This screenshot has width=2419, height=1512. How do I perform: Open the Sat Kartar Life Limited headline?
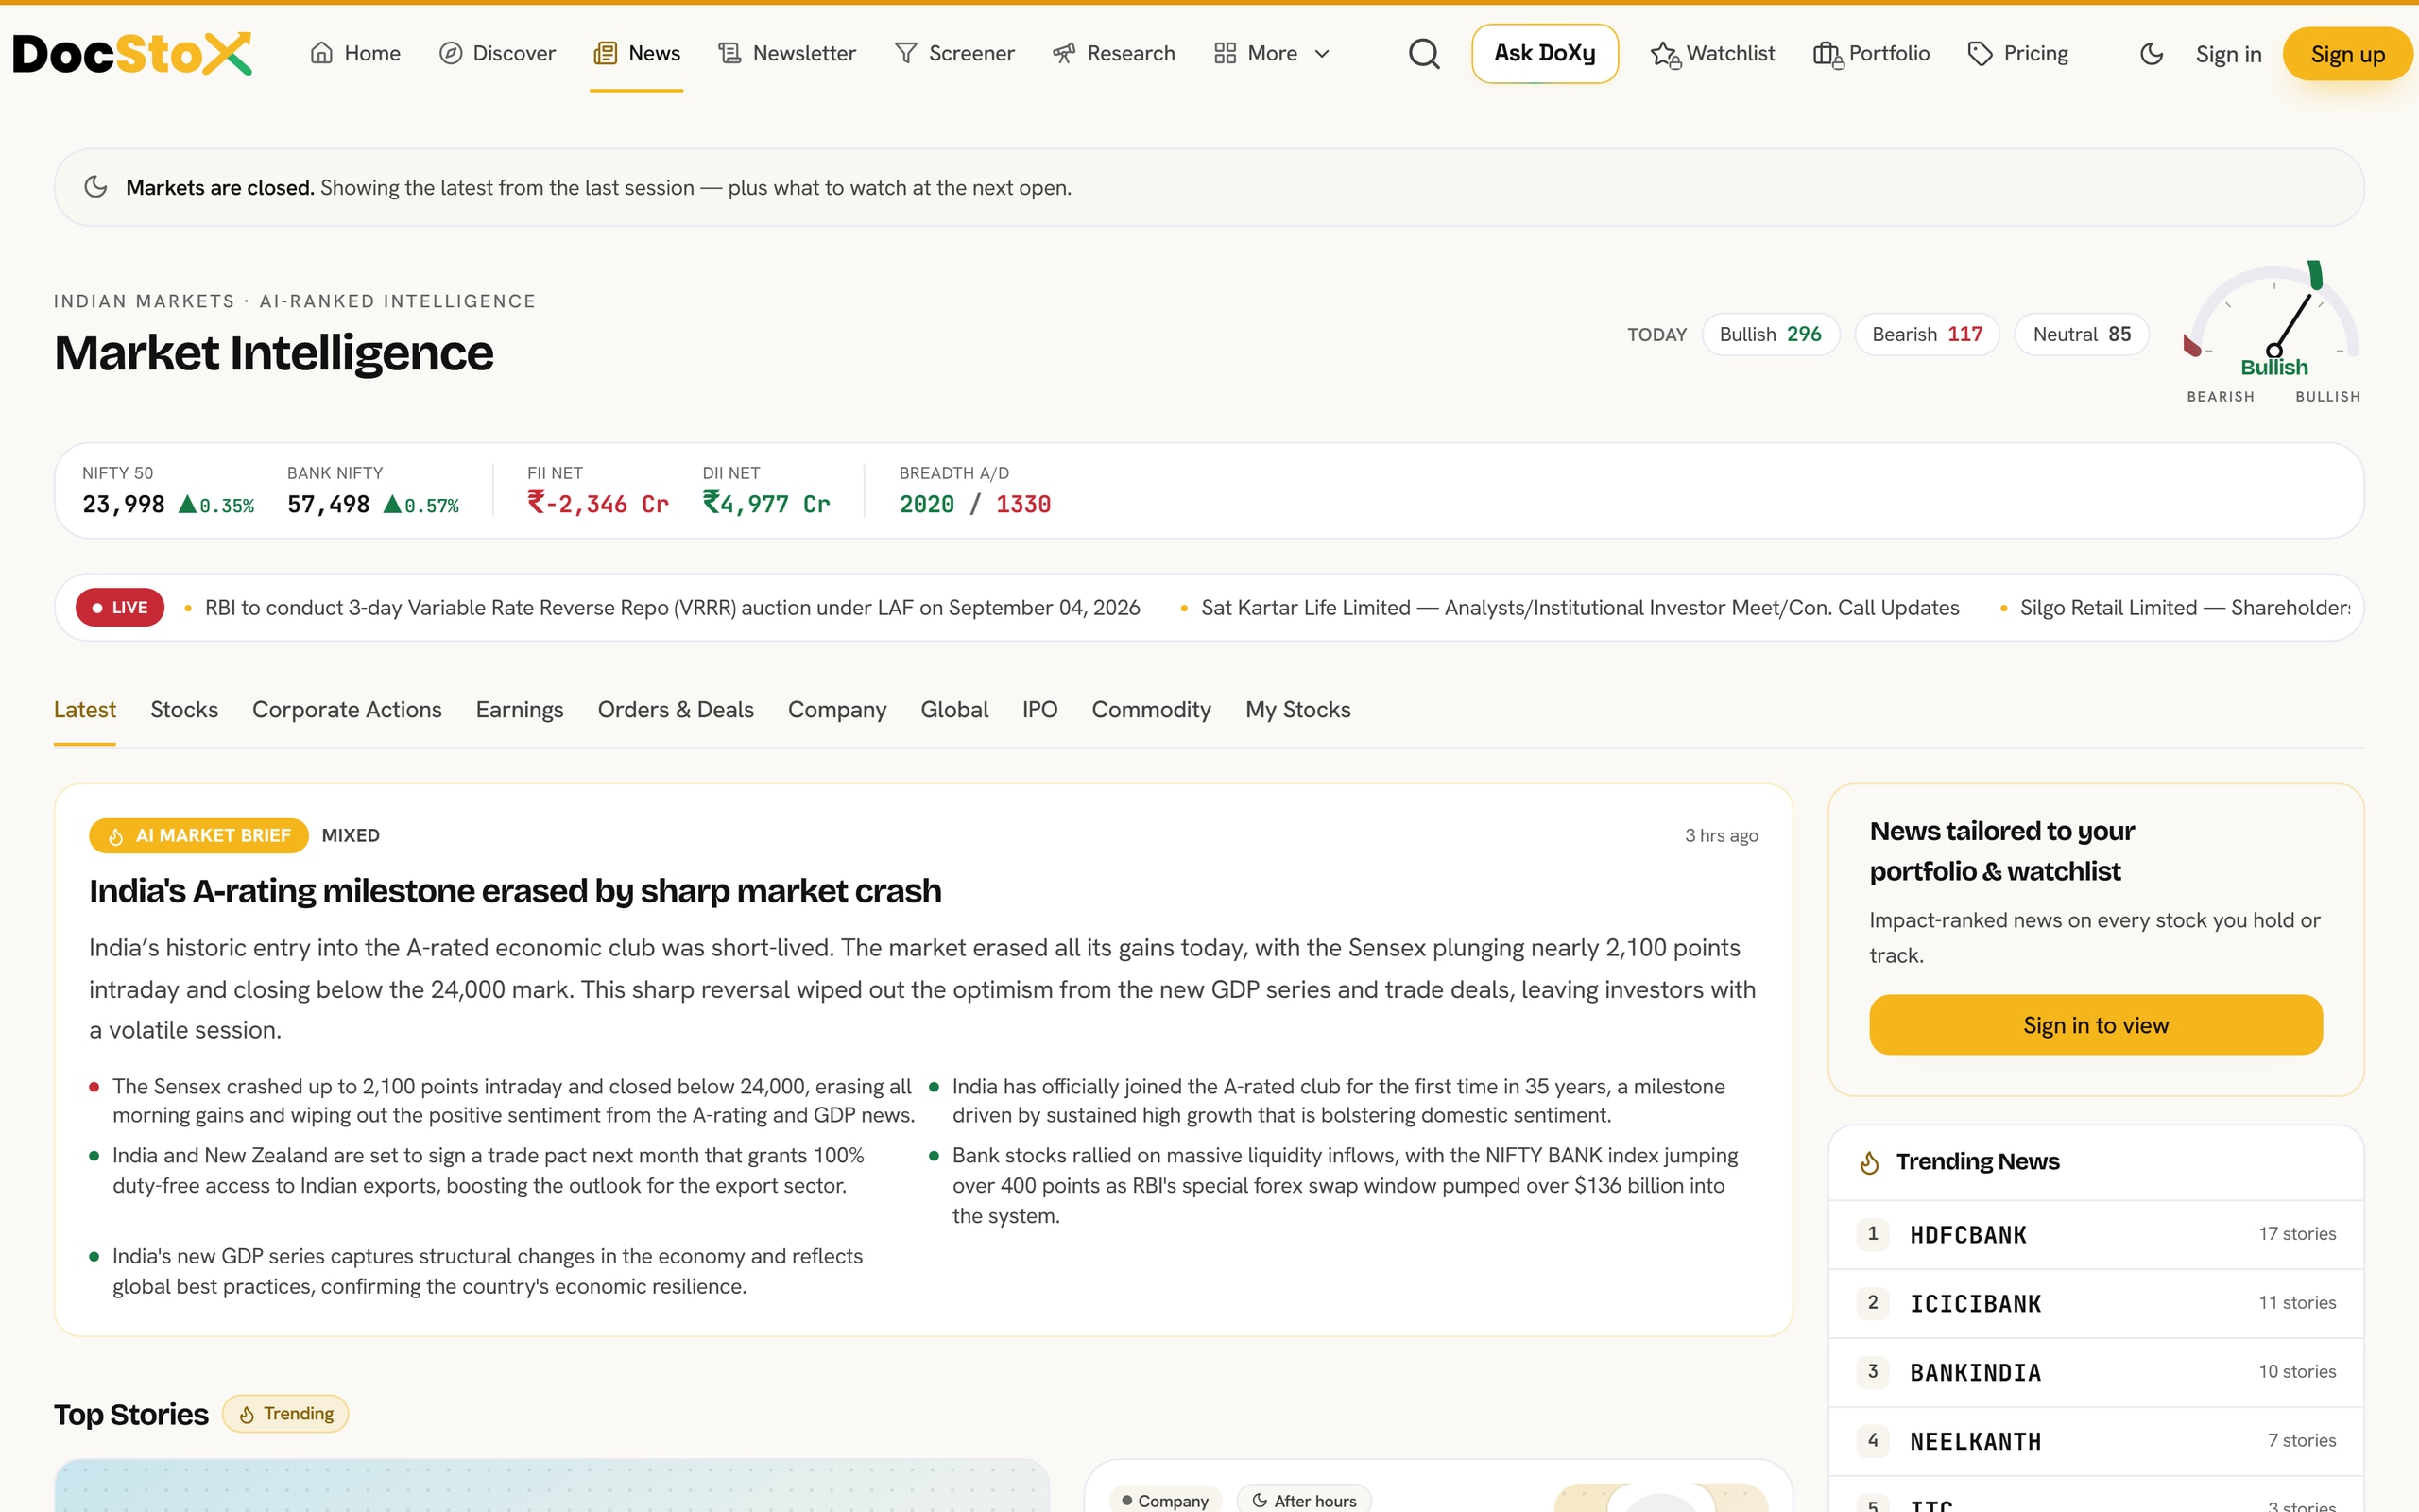tap(1579, 608)
